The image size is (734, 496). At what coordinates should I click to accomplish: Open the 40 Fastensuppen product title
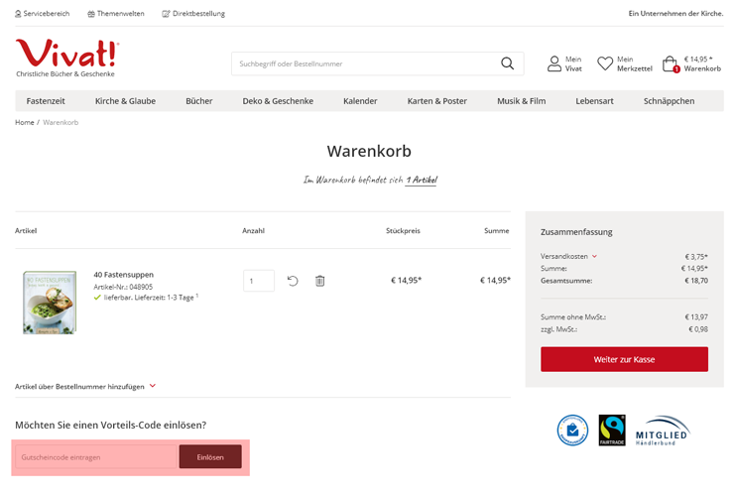tap(124, 275)
